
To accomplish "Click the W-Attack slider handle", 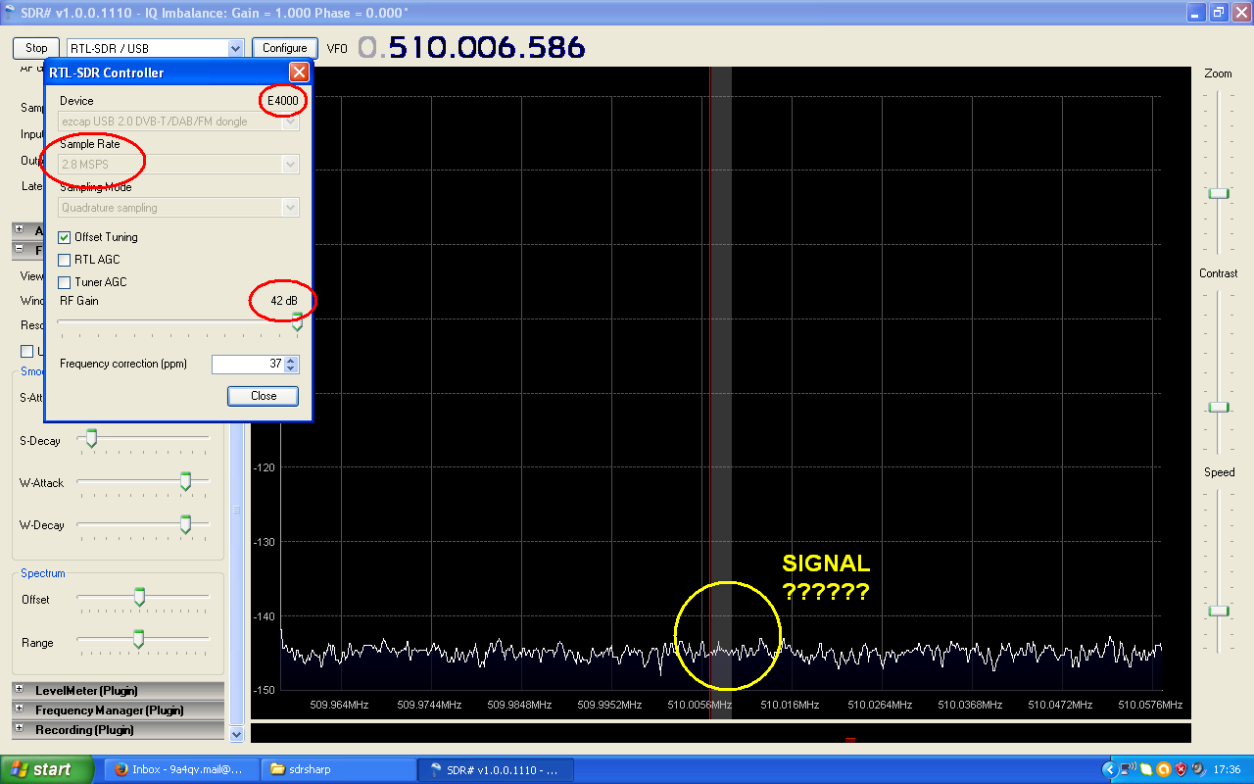I will 185,481.
